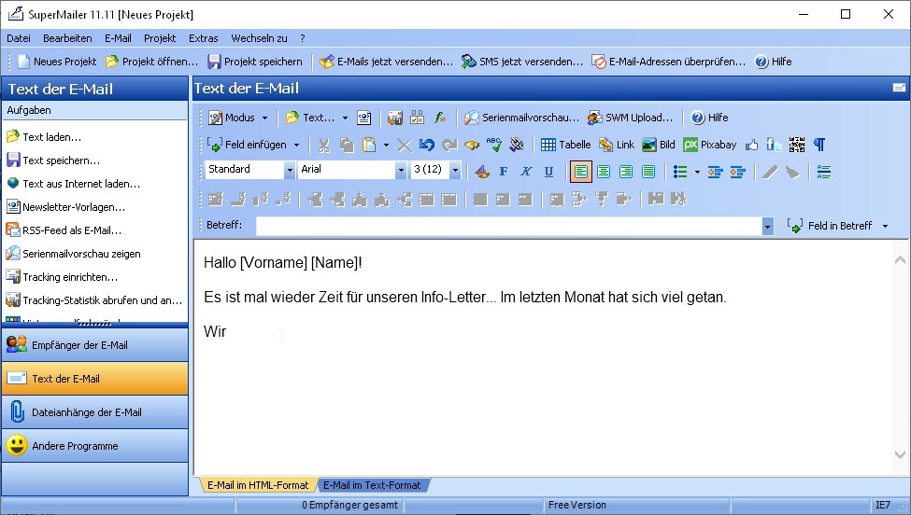Open the Datei menu

click(19, 38)
